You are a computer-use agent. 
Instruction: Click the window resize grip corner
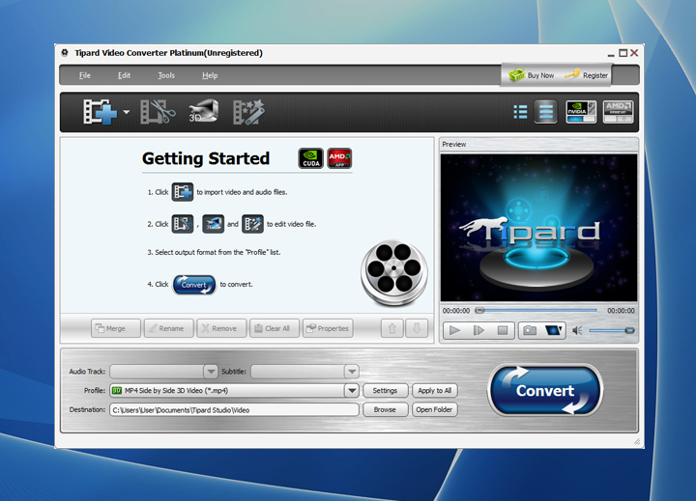point(637,441)
